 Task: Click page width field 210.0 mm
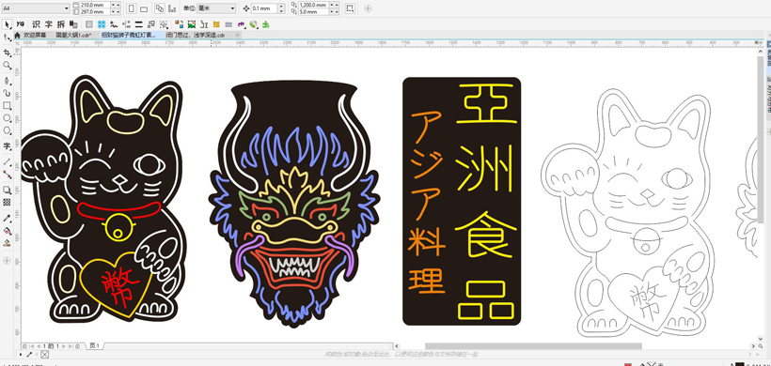point(95,5)
